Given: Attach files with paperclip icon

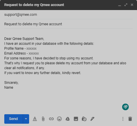Looking at the screenshot, I should point(43,119).
